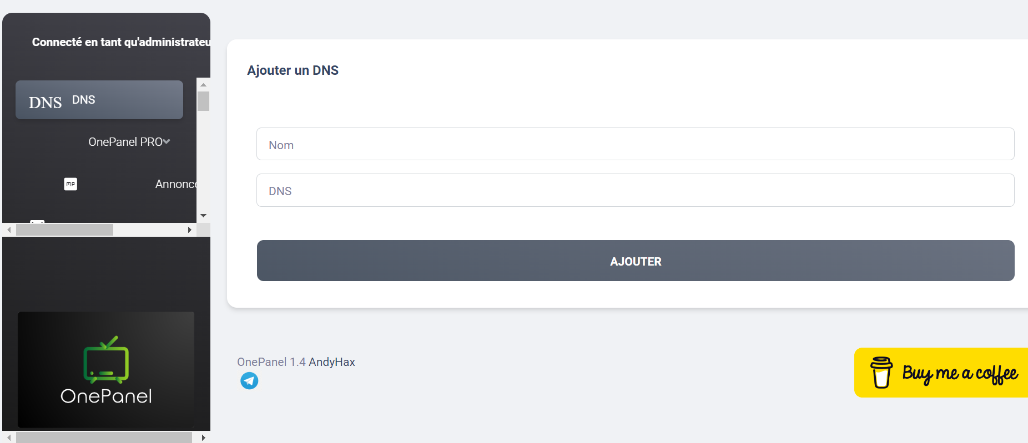Click the OnePanel 1.4 footer text
The image size is (1028, 443).
point(271,362)
